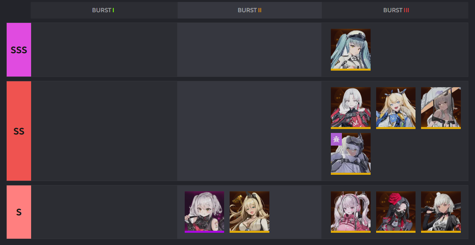Select the pink-headphone twin-tail character
475x245 pixels.
[x=351, y=212]
